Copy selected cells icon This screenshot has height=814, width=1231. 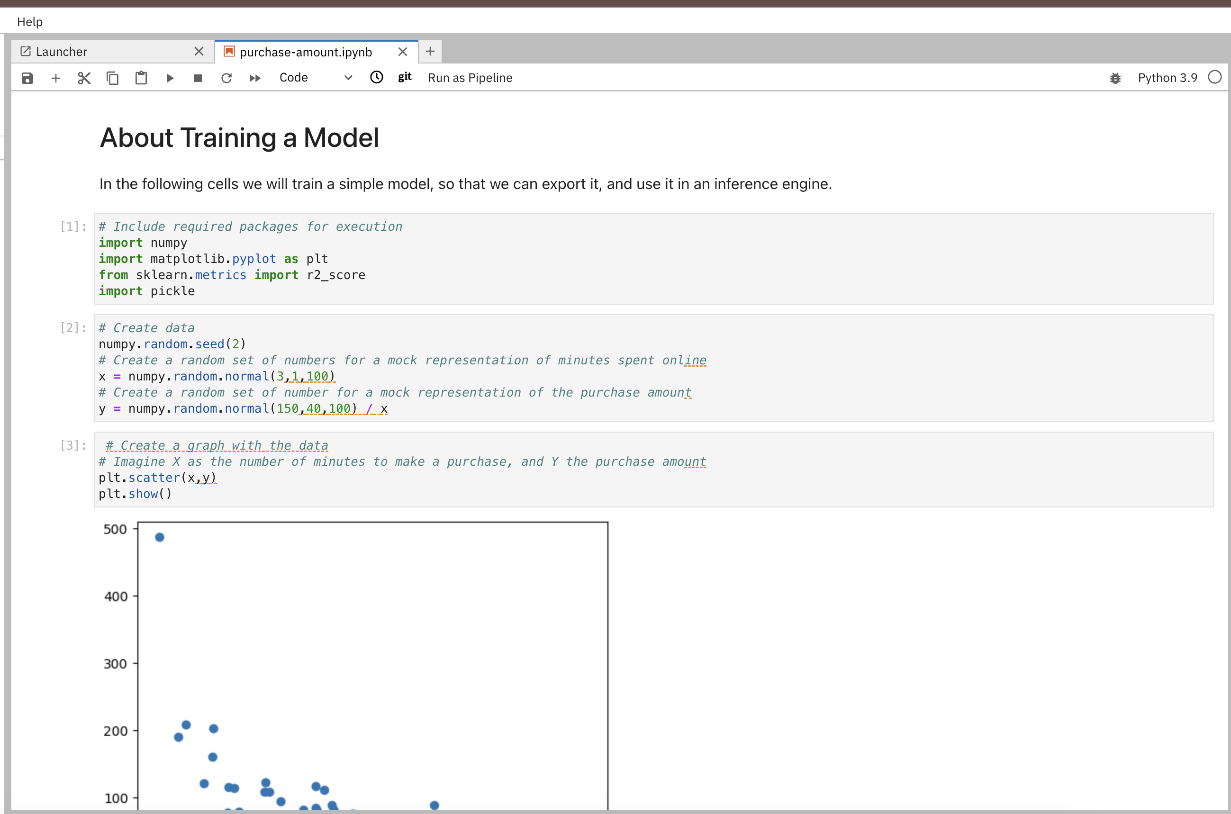[x=113, y=78]
